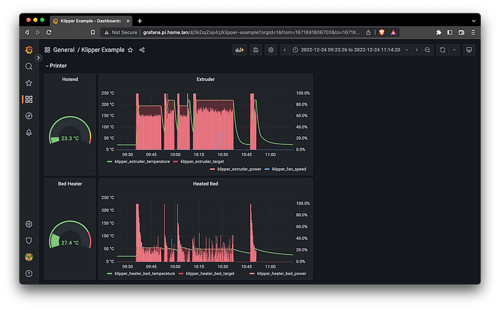The height and width of the screenshot is (310, 500).
Task: Zoom out the time range
Action: (427, 50)
